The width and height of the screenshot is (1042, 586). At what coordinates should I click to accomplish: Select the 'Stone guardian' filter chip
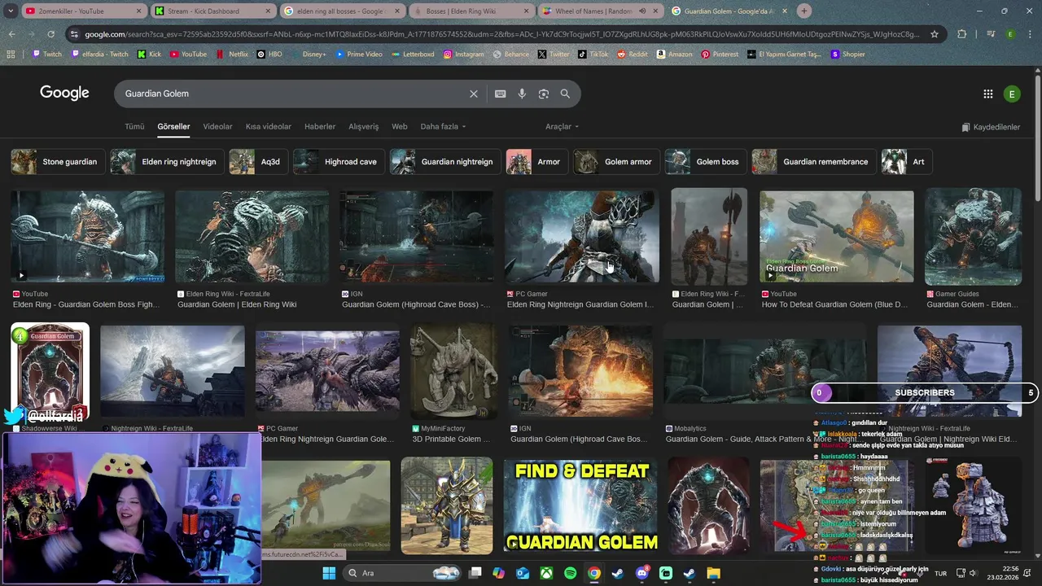point(59,162)
